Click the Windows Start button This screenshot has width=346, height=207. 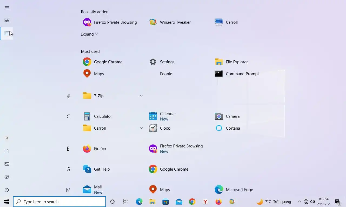6,202
